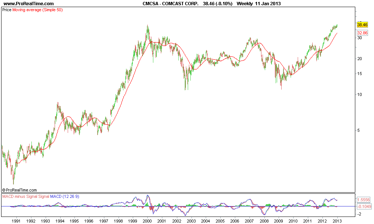Click the www.ProRealTime.com header text
The height and width of the screenshot is (224, 374).
pyautogui.click(x=29, y=4)
